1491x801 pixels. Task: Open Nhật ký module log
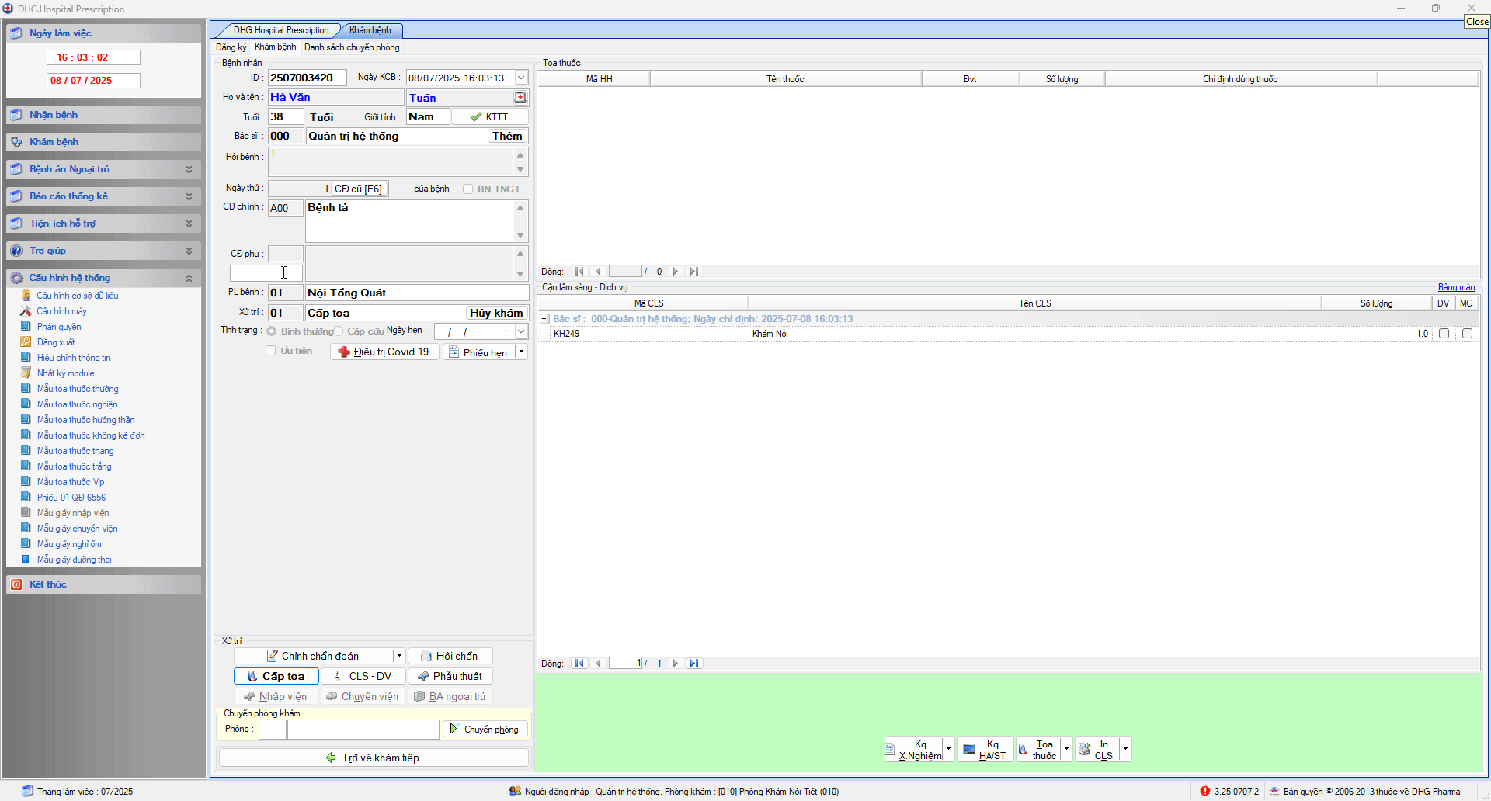tap(65, 373)
